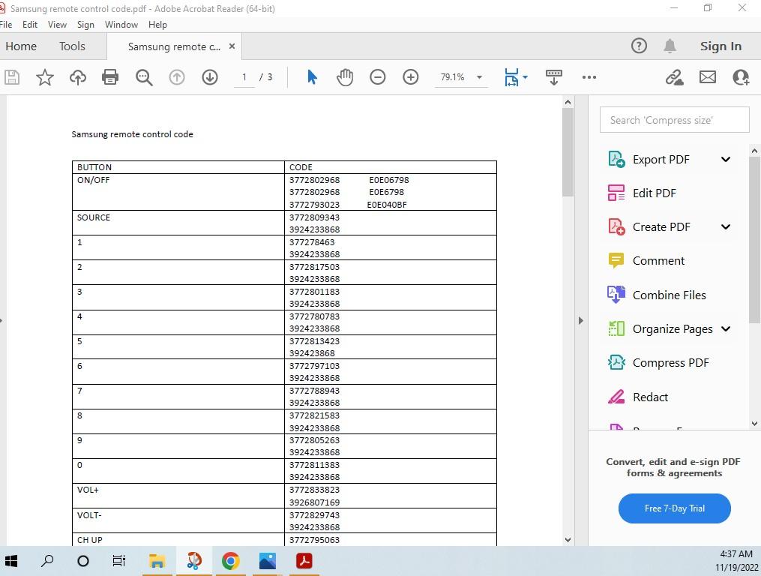Viewport: 761px width, 576px height.
Task: Click the Export PDF tool
Action: pos(649,159)
